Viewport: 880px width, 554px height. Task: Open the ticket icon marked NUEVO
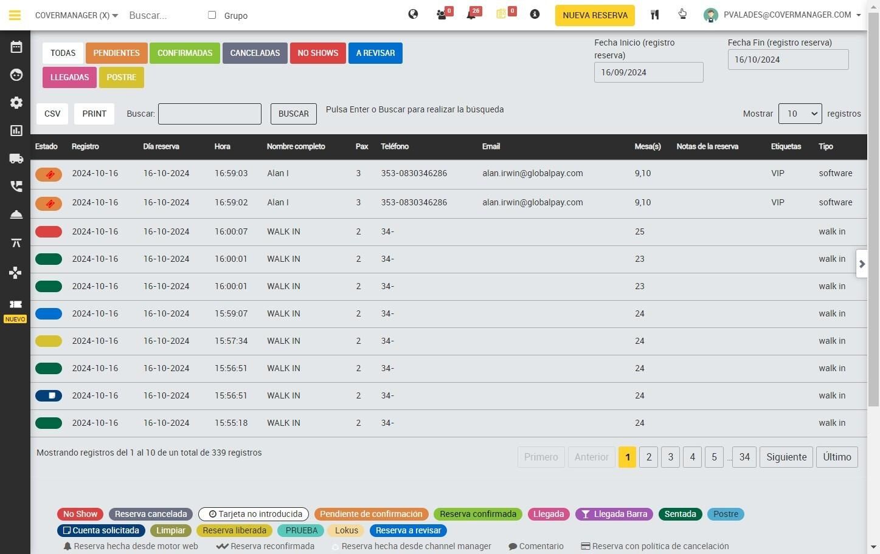15,304
